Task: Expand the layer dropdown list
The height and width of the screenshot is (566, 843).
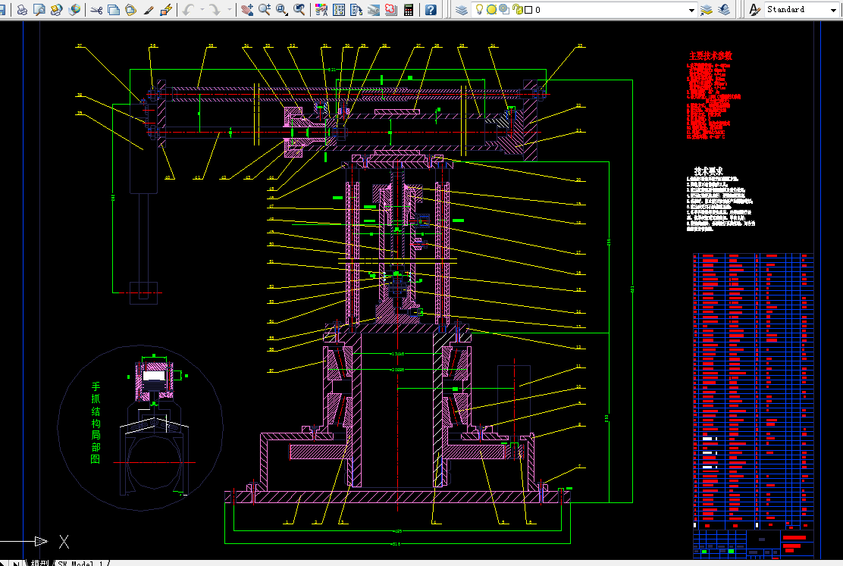Action: 691,10
